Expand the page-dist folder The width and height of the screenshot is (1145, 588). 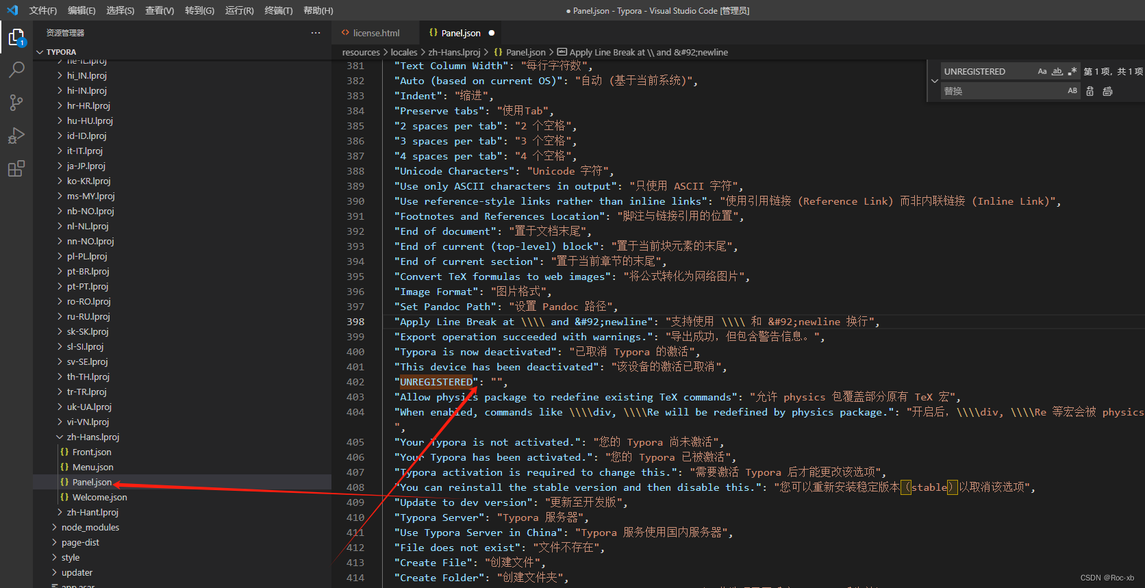click(54, 542)
